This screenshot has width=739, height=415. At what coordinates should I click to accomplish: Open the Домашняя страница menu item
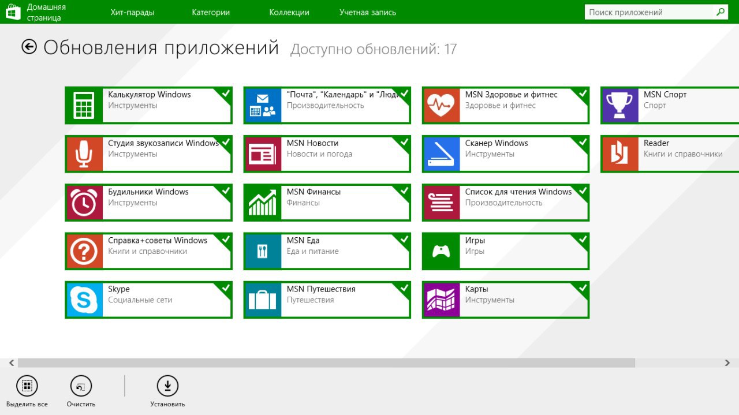[x=46, y=12]
